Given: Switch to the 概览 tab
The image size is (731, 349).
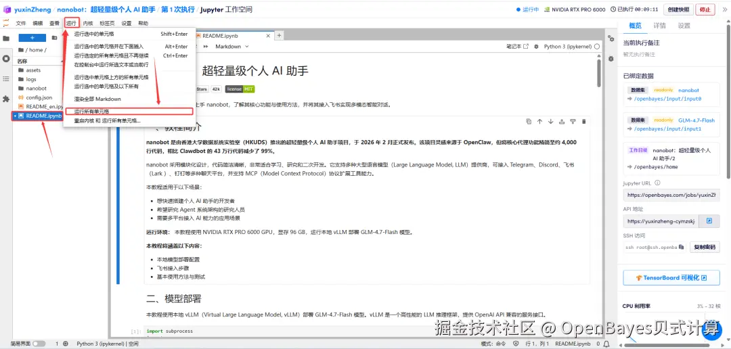Looking at the screenshot, I should pyautogui.click(x=635, y=26).
